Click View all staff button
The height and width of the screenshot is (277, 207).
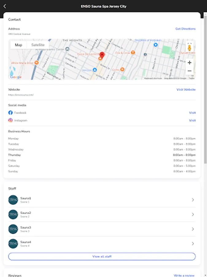click(x=102, y=256)
